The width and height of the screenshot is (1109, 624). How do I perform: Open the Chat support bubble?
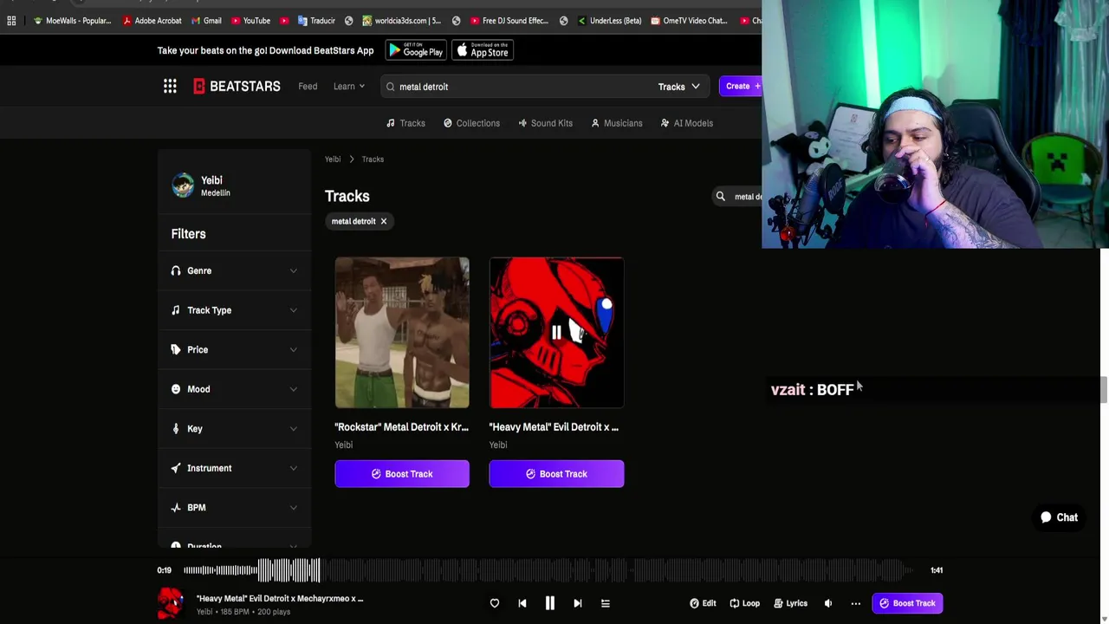(1059, 517)
